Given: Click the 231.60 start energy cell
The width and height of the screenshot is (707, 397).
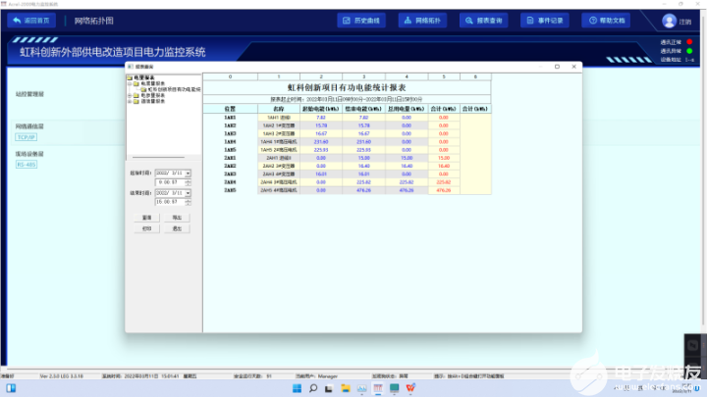Looking at the screenshot, I should coord(321,142).
